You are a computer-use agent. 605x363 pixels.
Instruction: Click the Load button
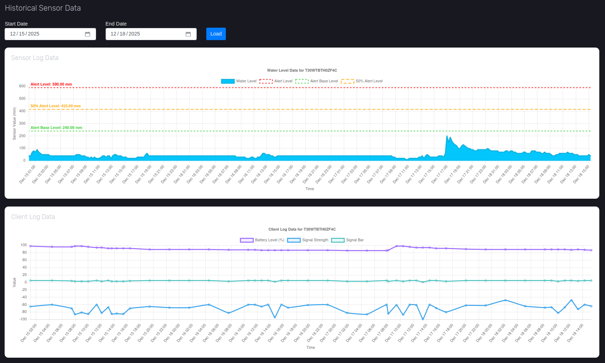(x=216, y=34)
